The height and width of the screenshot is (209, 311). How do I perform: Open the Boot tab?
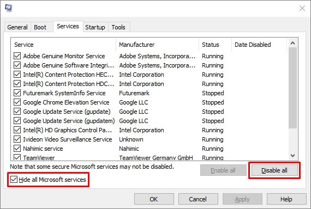(40, 27)
